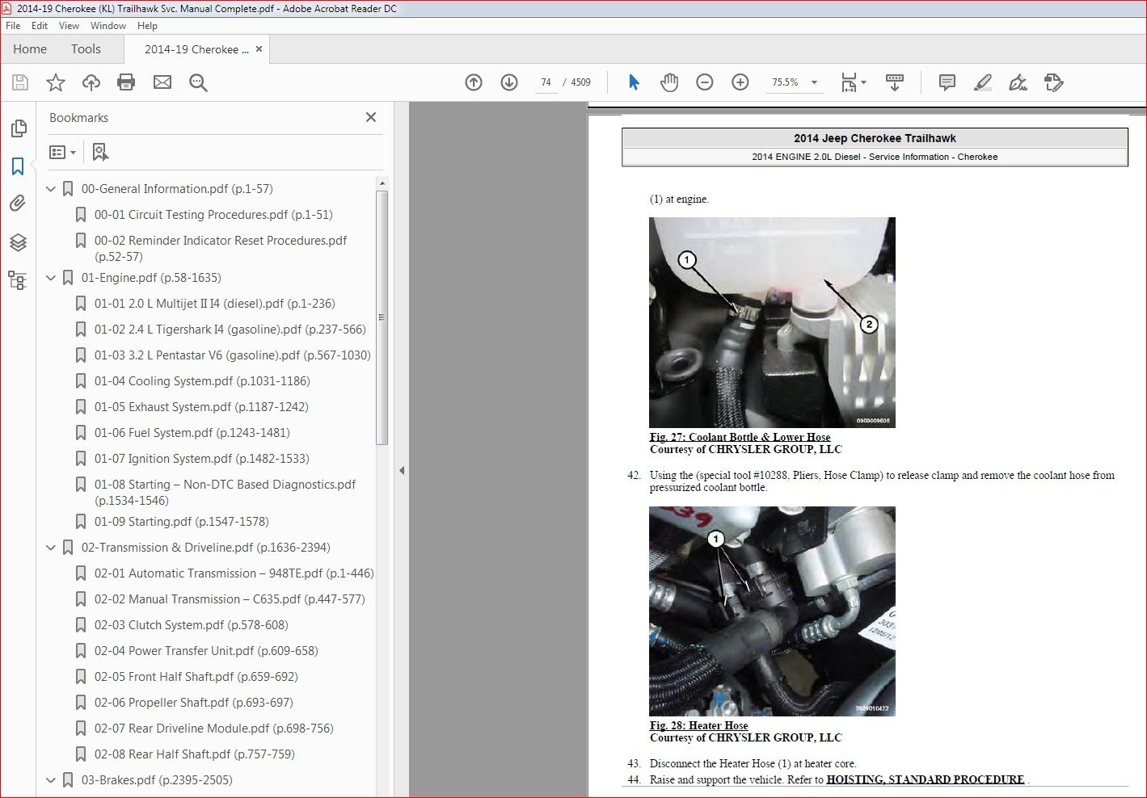Close the 2014-19 Cherokee document tab
The width and height of the screenshot is (1147, 798).
pos(259,49)
